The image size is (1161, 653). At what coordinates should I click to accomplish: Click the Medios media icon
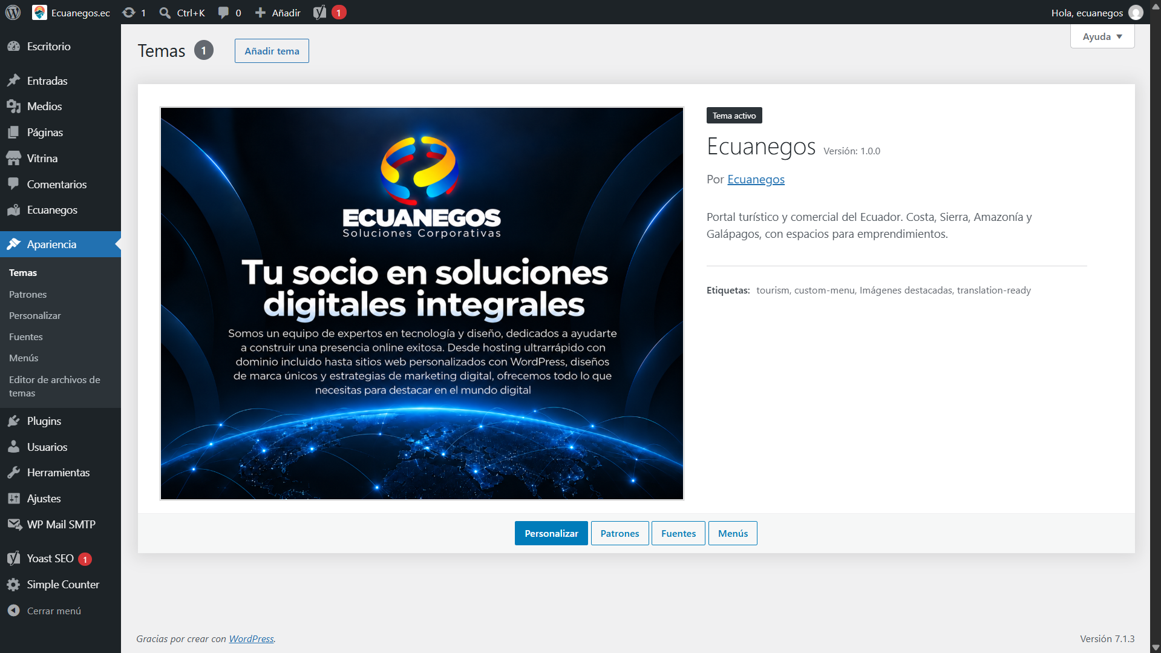coord(13,107)
